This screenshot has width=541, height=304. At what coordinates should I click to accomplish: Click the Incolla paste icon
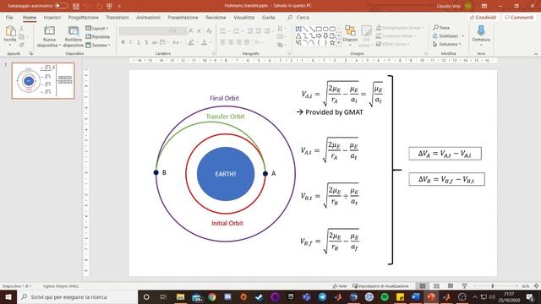pyautogui.click(x=10, y=31)
